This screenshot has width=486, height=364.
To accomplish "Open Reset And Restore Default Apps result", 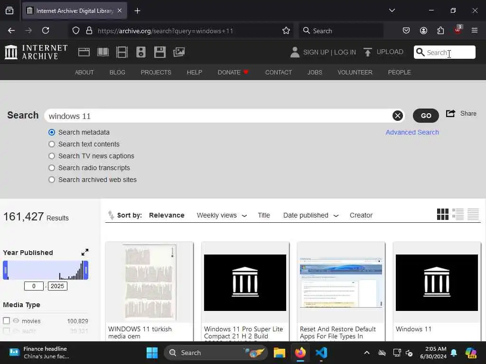I will point(341,291).
